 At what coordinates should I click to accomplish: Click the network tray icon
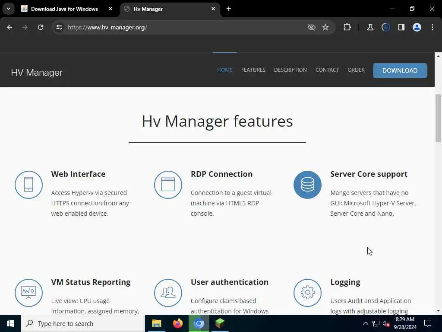[376, 323]
